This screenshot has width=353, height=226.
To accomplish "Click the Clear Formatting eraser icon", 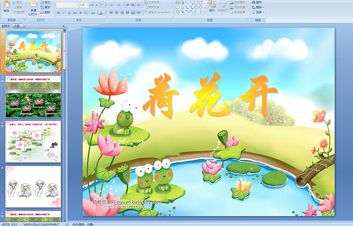I will coord(103,5).
